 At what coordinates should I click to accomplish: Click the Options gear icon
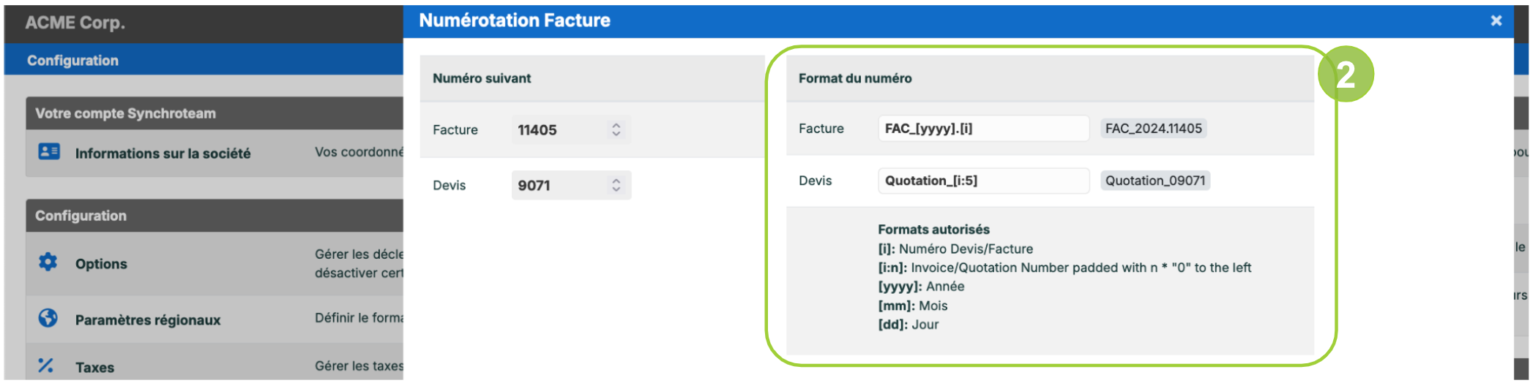(x=48, y=262)
